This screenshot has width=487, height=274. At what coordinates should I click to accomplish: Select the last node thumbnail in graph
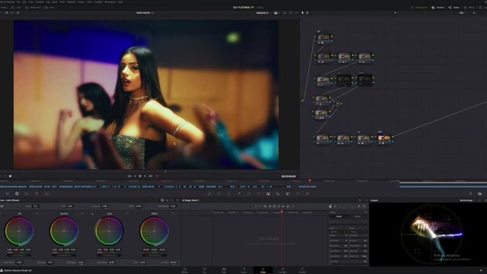384,138
